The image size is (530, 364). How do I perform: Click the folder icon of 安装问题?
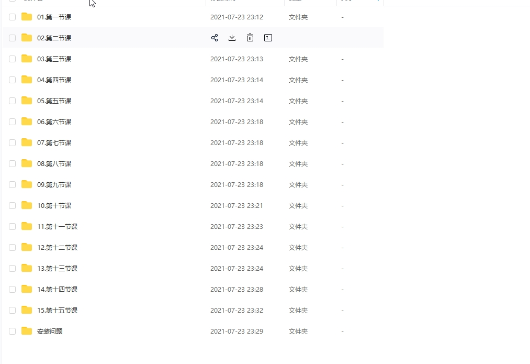[x=27, y=332]
